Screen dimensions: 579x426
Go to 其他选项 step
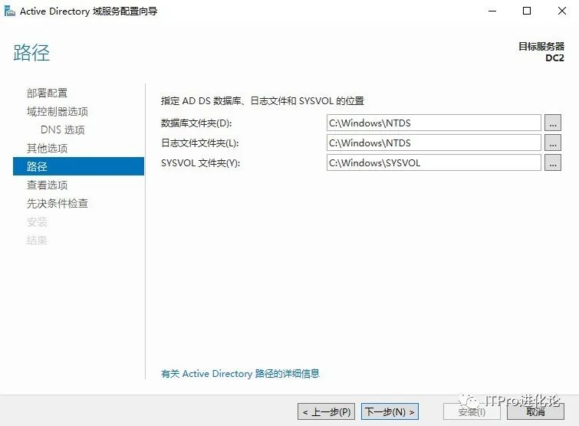[47, 149]
